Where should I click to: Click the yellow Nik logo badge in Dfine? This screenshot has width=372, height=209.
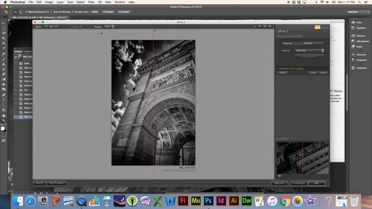(x=317, y=27)
